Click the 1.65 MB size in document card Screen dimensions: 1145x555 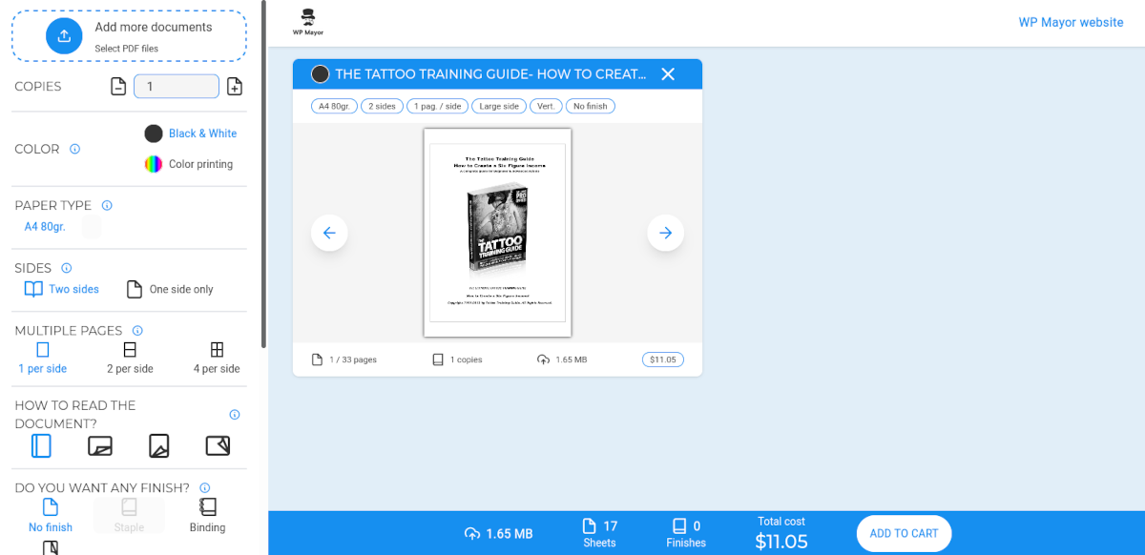tap(563, 360)
